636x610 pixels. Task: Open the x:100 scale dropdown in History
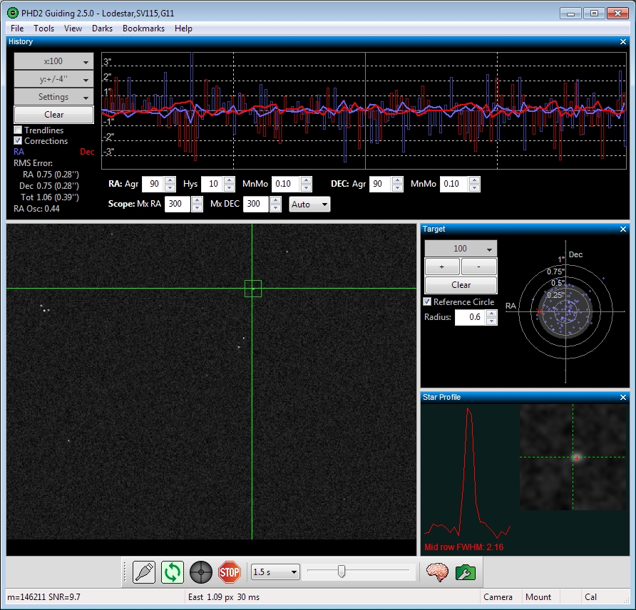[53, 61]
